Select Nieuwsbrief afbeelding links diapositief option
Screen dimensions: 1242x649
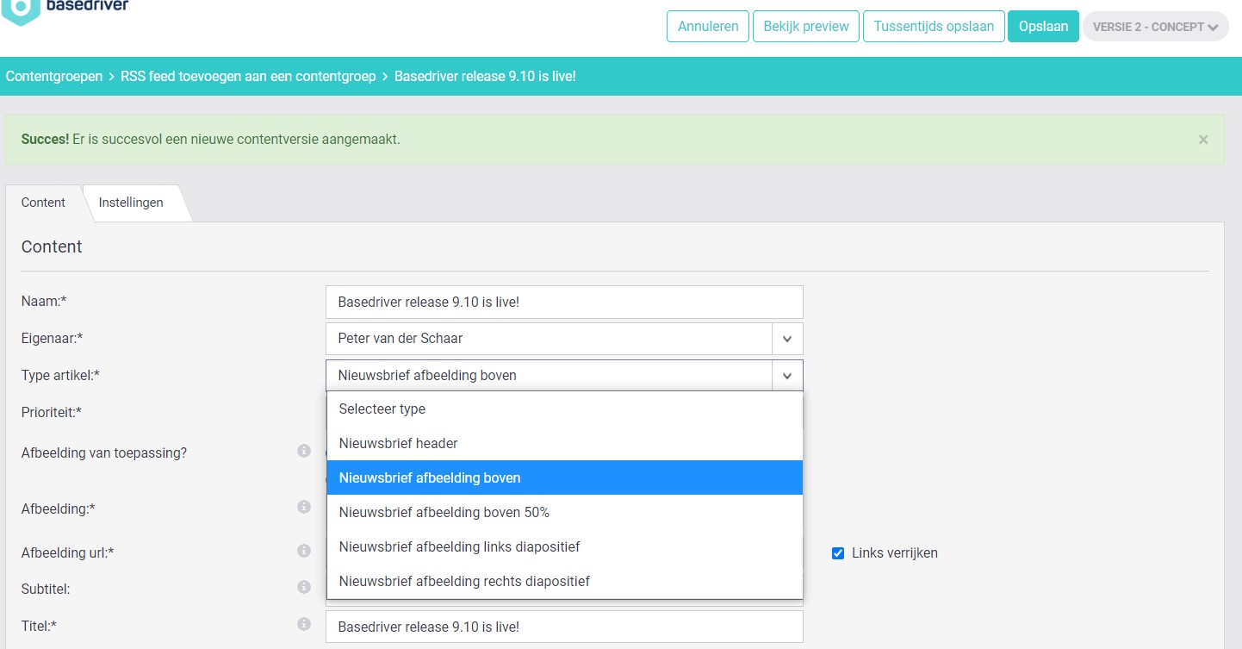564,546
